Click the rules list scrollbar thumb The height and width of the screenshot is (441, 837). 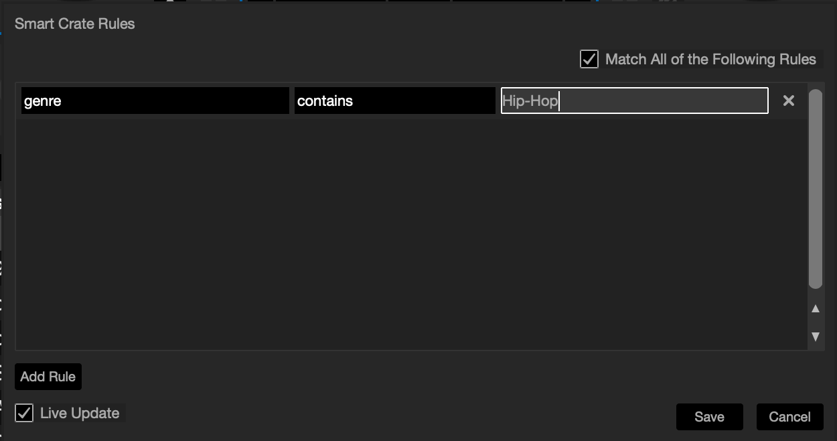click(x=815, y=188)
